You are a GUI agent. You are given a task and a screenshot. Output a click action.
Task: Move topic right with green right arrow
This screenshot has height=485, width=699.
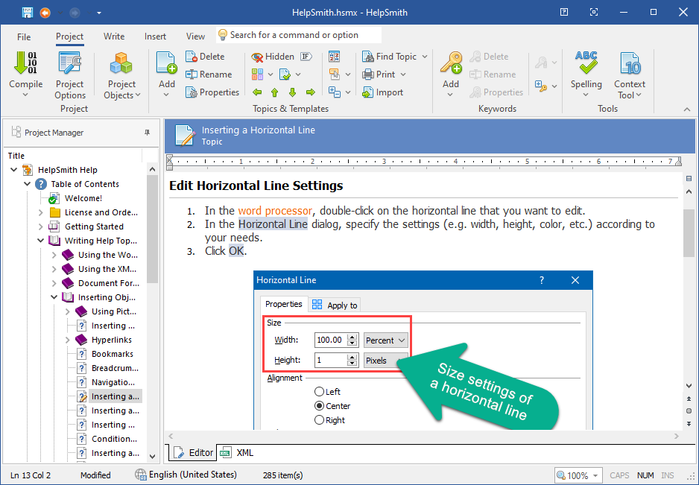(311, 92)
